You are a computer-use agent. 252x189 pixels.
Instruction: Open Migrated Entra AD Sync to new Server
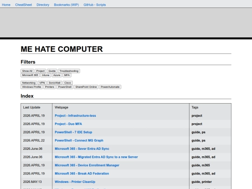tap(96, 157)
